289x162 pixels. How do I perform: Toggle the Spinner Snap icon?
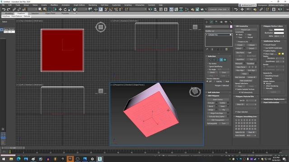click(x=121, y=9)
